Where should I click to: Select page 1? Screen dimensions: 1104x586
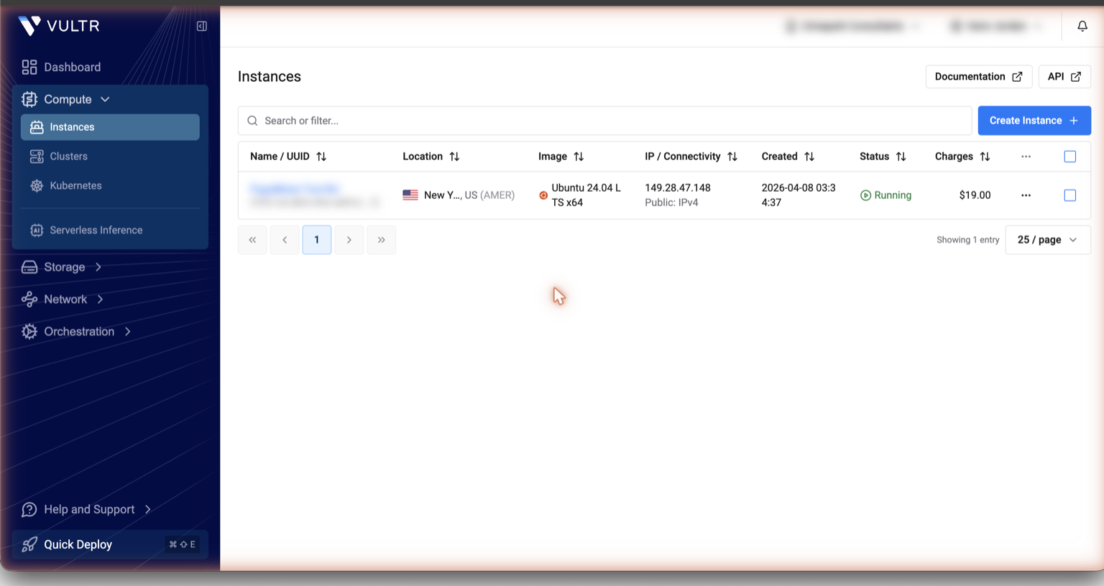coord(317,240)
